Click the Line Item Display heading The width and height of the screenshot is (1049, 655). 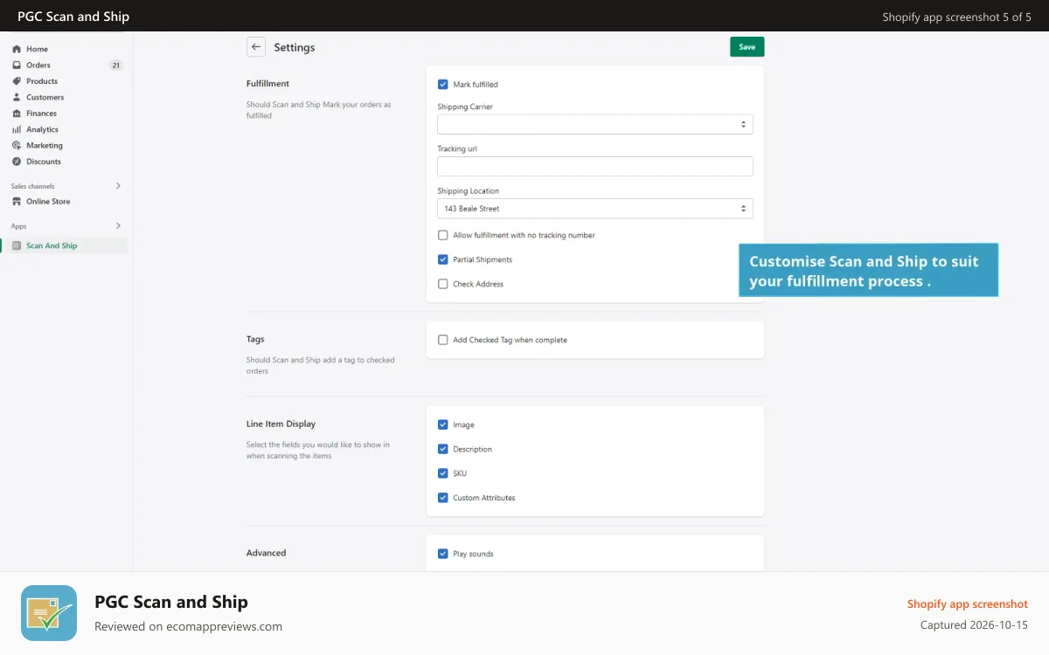point(281,424)
